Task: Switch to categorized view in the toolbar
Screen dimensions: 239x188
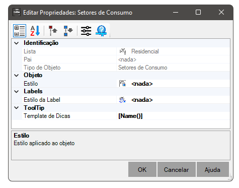Action: click(x=20, y=31)
